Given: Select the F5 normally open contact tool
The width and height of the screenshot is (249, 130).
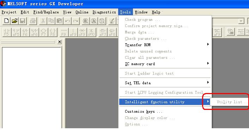Looking at the screenshot, I should click(x=7, y=32).
